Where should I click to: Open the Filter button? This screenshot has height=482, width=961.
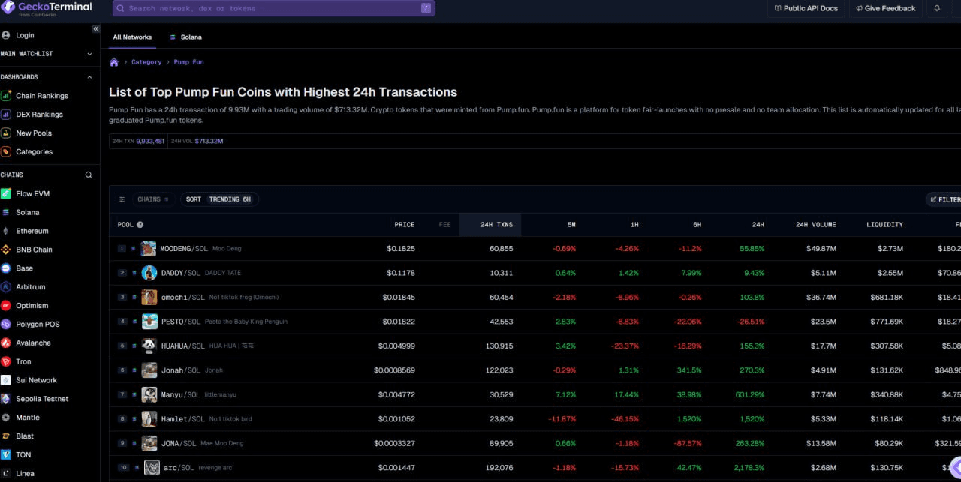pyautogui.click(x=944, y=199)
